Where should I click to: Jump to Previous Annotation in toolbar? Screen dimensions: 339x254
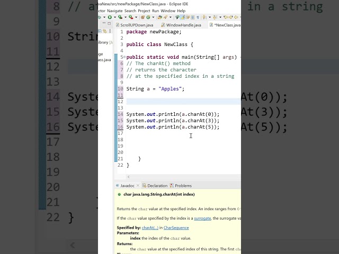(x=215, y=17)
